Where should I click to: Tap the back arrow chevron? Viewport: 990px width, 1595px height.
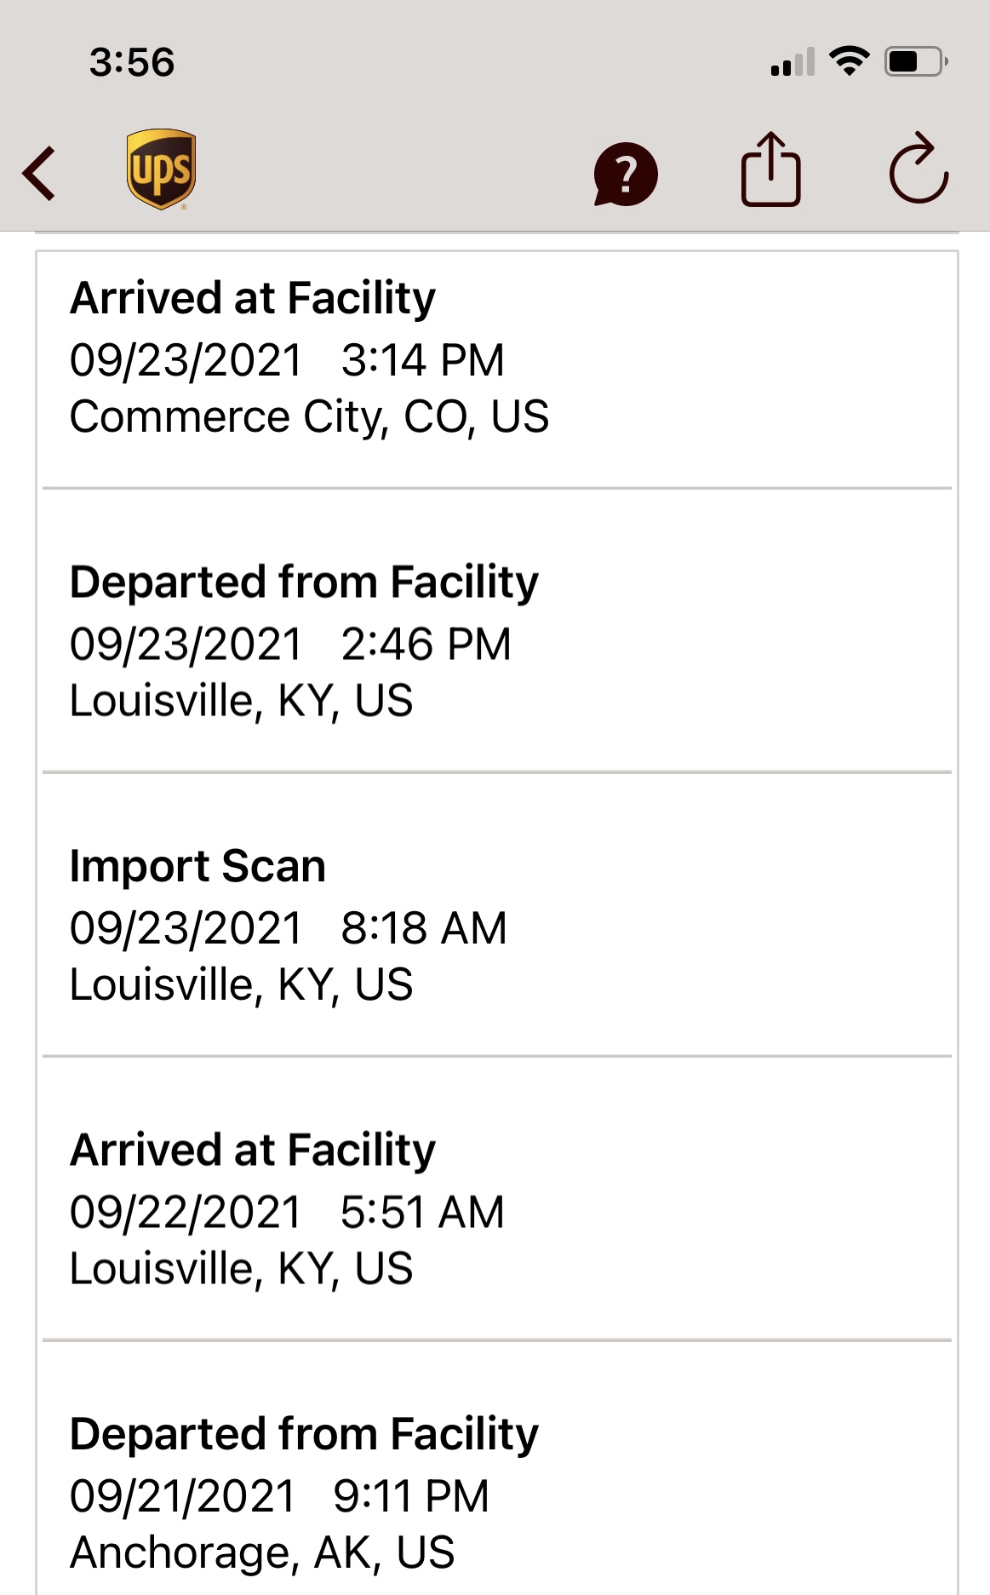39,173
